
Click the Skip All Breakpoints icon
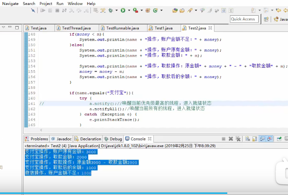pyautogui.click(x=33, y=10)
